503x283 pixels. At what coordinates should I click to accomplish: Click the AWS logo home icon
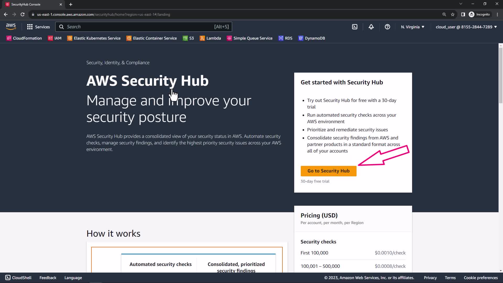tap(11, 26)
